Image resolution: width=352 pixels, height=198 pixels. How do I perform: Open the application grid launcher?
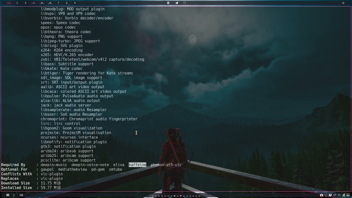8,195
